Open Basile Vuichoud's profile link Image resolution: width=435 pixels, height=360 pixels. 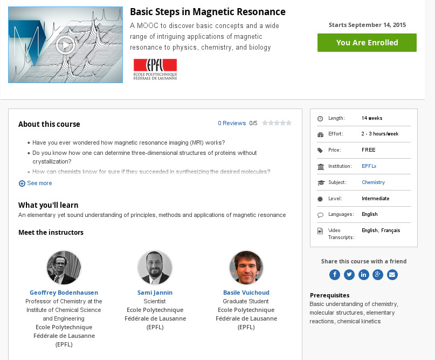pos(246,293)
